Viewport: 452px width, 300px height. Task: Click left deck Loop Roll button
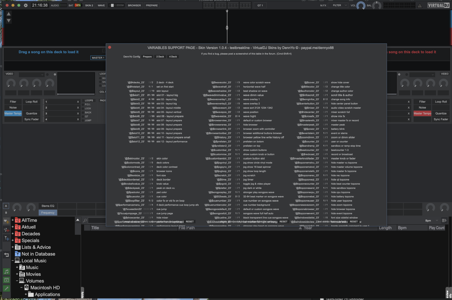[x=32, y=102]
